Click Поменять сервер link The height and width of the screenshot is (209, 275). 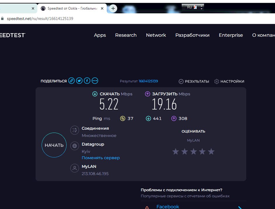101,158
